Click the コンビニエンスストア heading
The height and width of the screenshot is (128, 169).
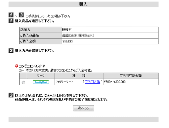[x=32, y=66]
